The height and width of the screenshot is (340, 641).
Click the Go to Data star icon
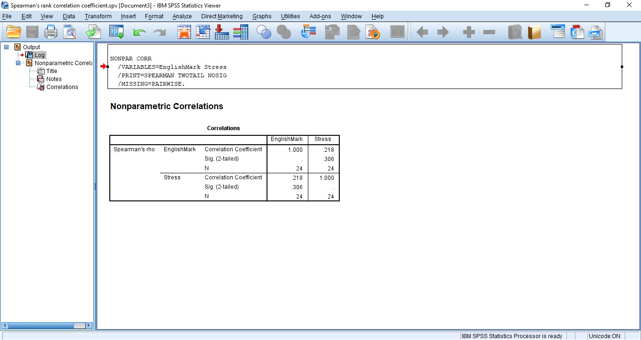click(184, 32)
